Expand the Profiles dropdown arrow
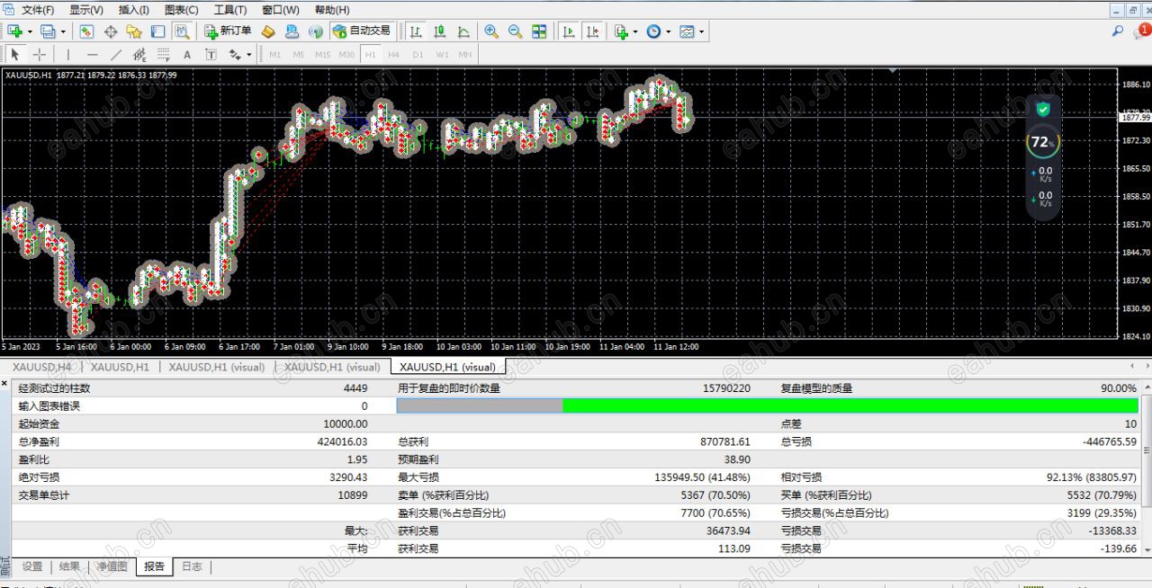This screenshot has width=1152, height=588. [61, 31]
